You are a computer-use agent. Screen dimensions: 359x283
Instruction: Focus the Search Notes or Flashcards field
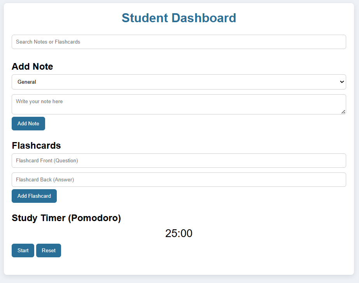tap(179, 42)
